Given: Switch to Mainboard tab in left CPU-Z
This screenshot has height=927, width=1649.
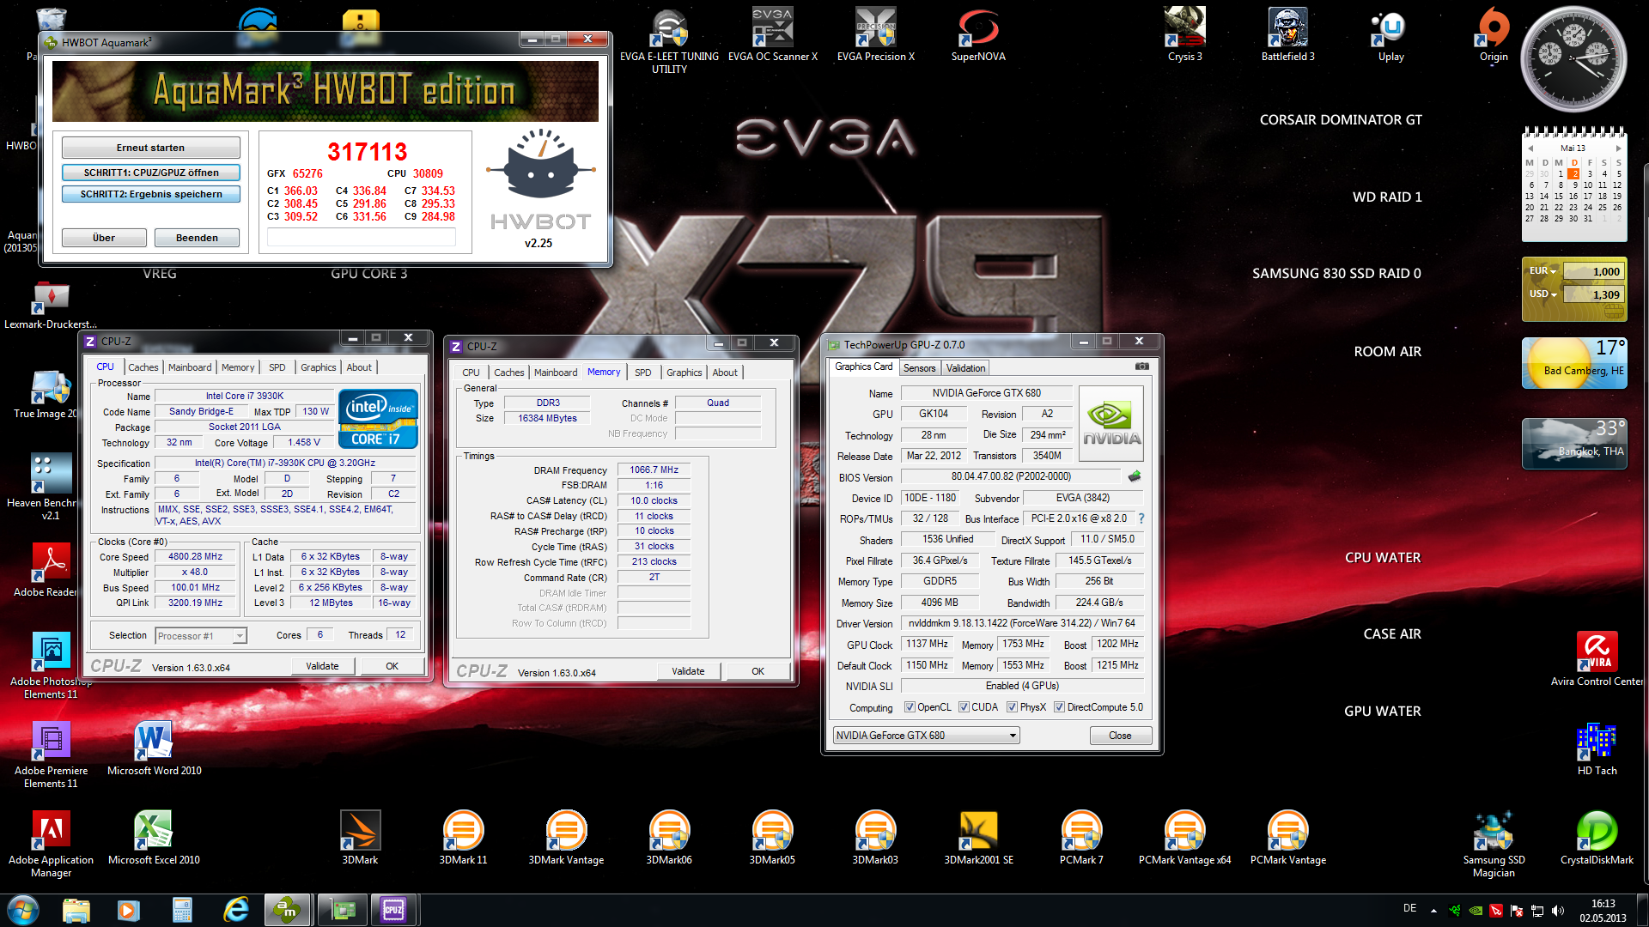Looking at the screenshot, I should point(190,367).
